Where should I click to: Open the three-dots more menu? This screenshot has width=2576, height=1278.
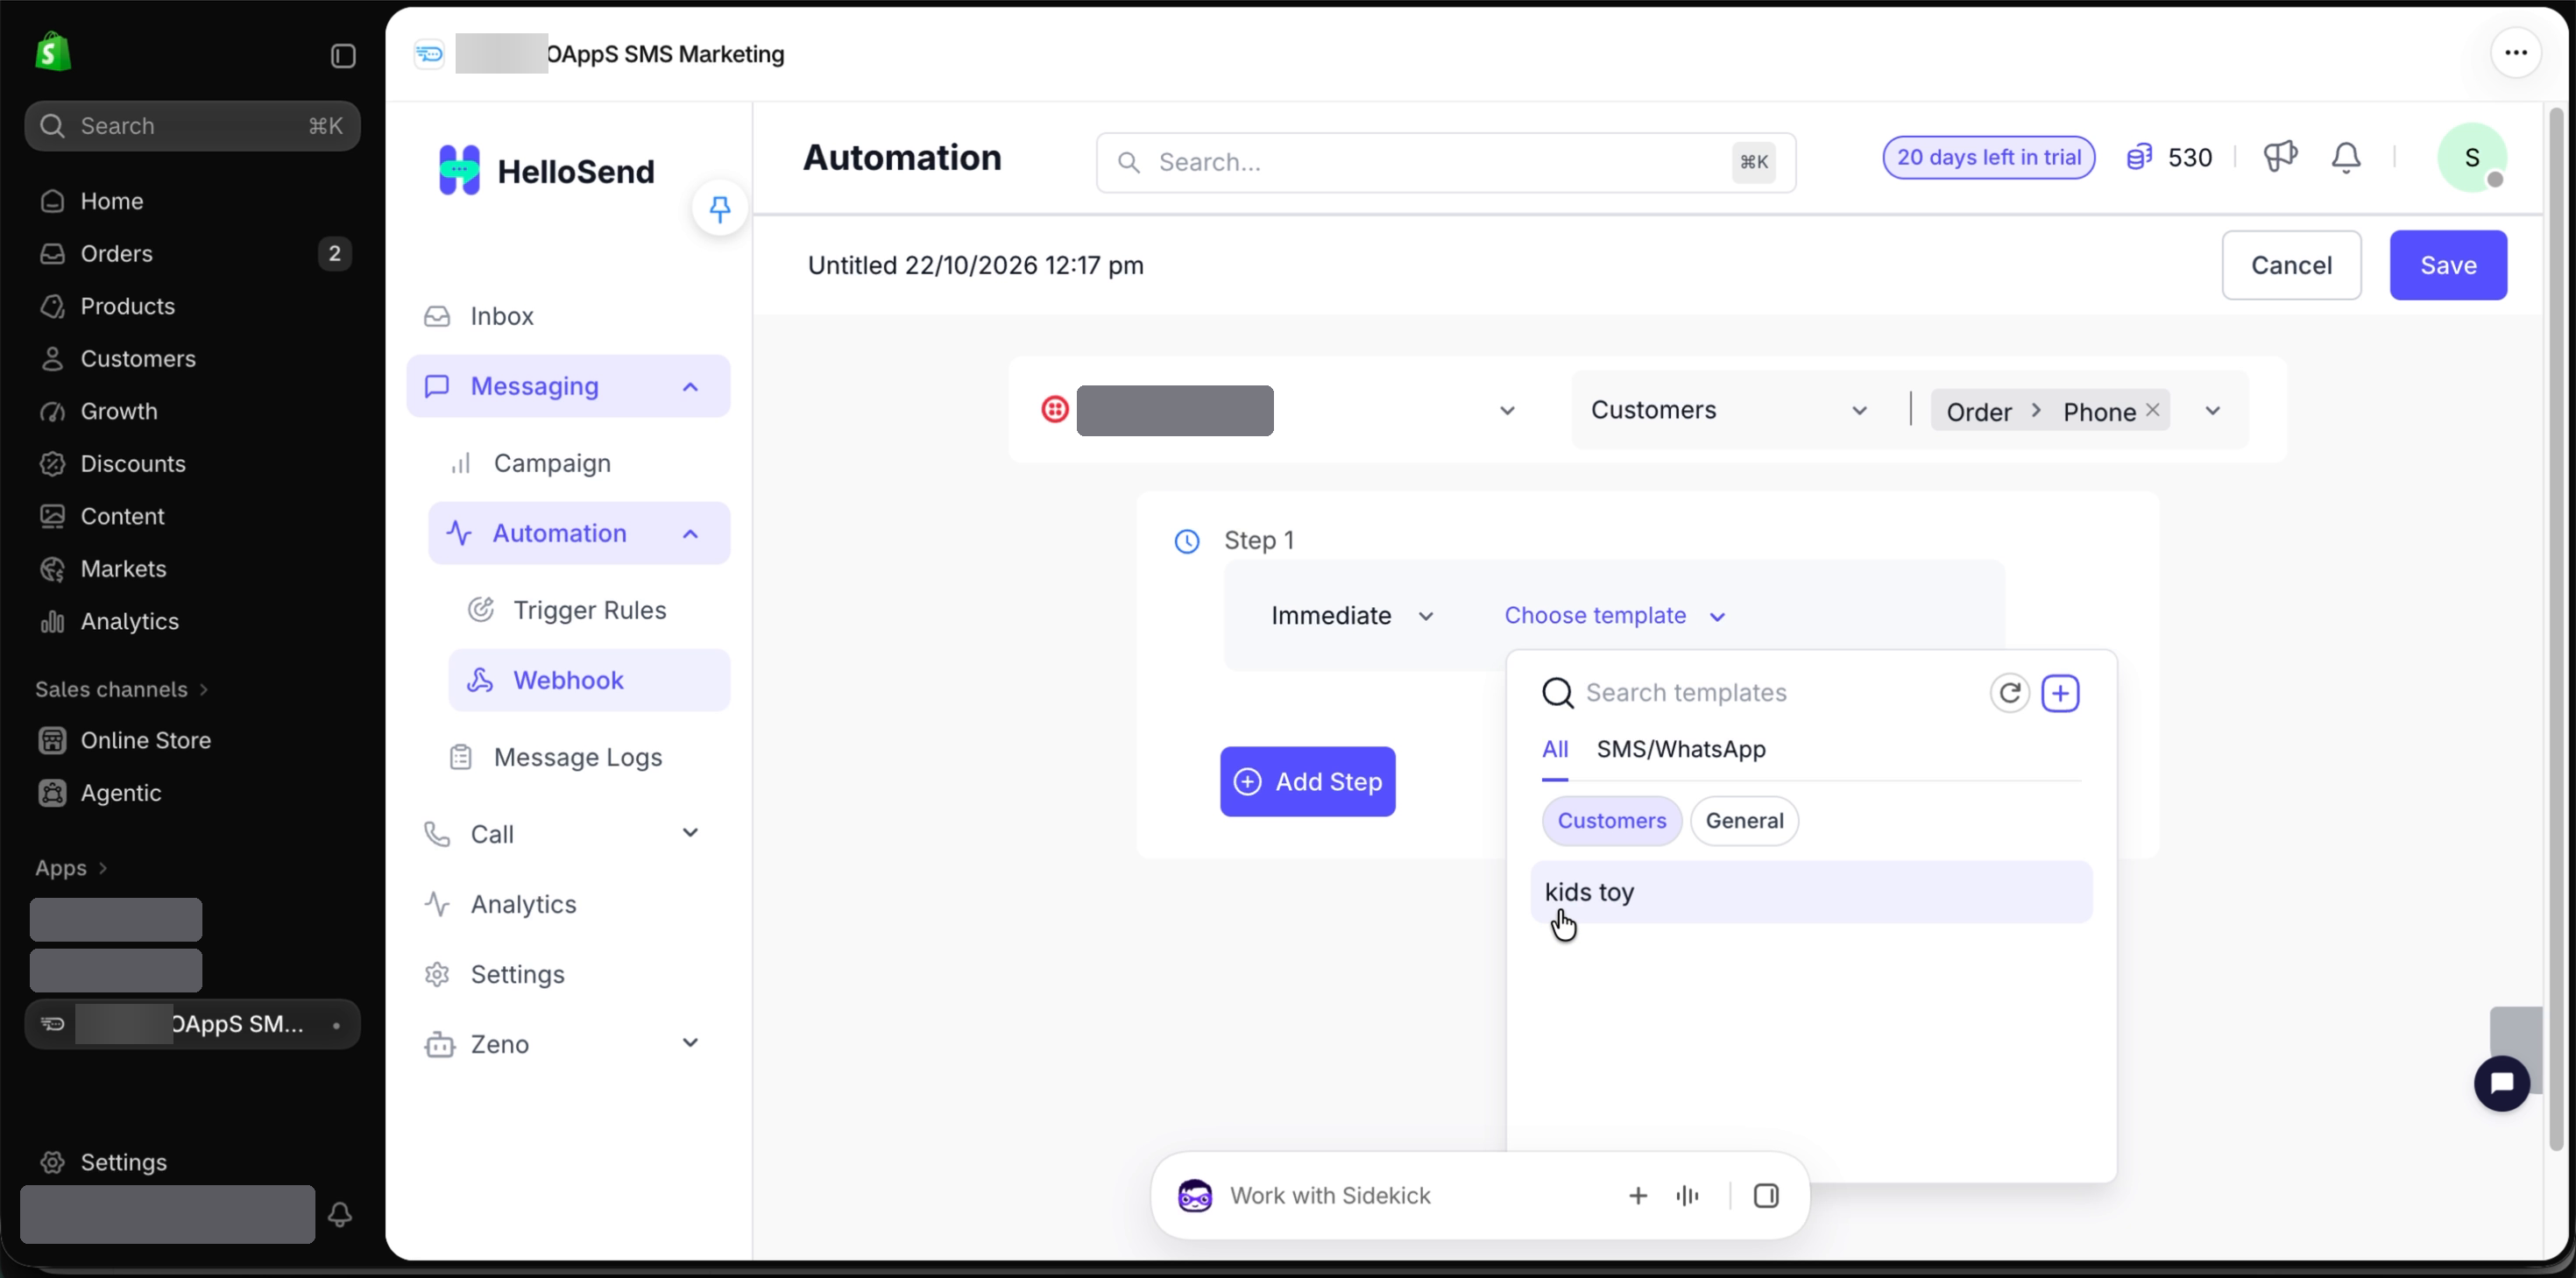(x=2515, y=53)
